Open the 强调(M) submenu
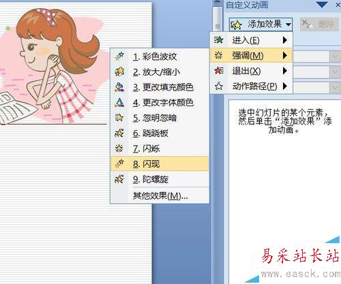Viewport: 341px width, 284px height. 251,55
